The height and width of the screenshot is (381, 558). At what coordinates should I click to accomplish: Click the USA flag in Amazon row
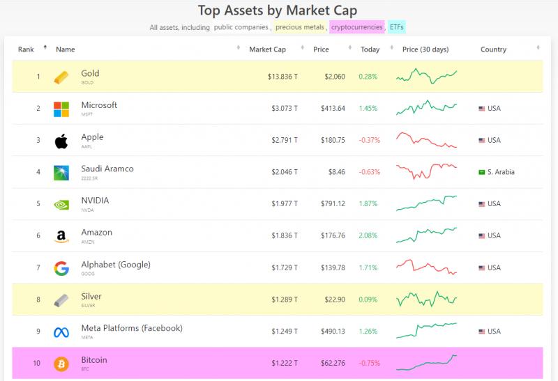click(481, 235)
